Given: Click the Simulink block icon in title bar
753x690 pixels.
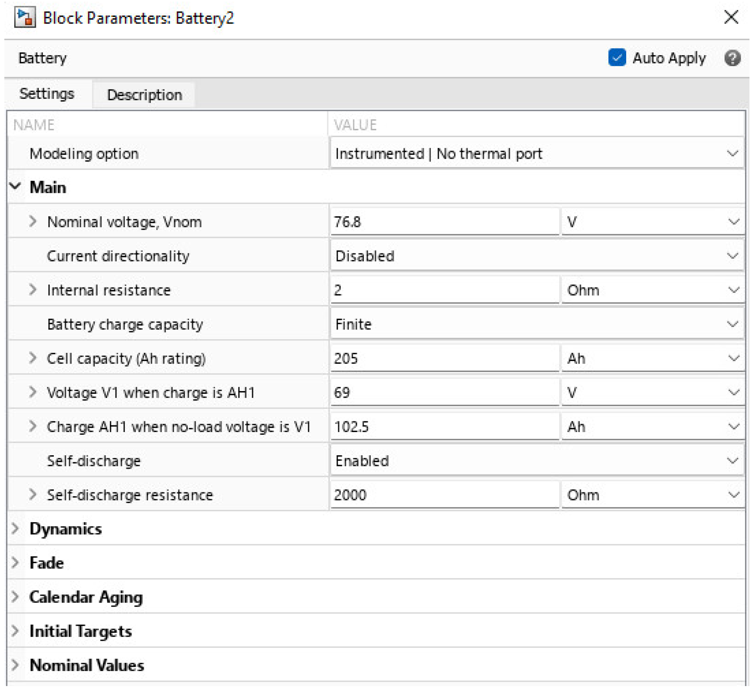Looking at the screenshot, I should [24, 18].
